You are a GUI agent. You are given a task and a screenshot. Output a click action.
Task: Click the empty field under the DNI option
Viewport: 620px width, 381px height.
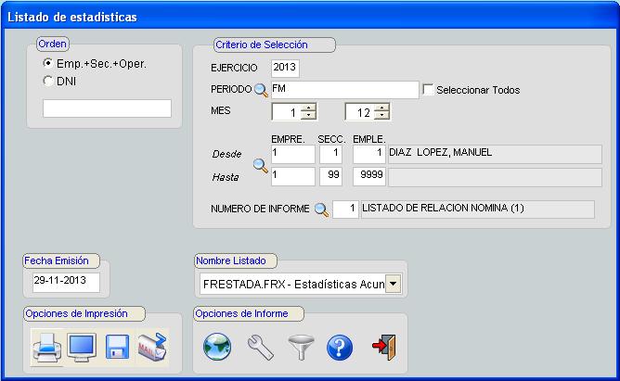click(x=107, y=108)
